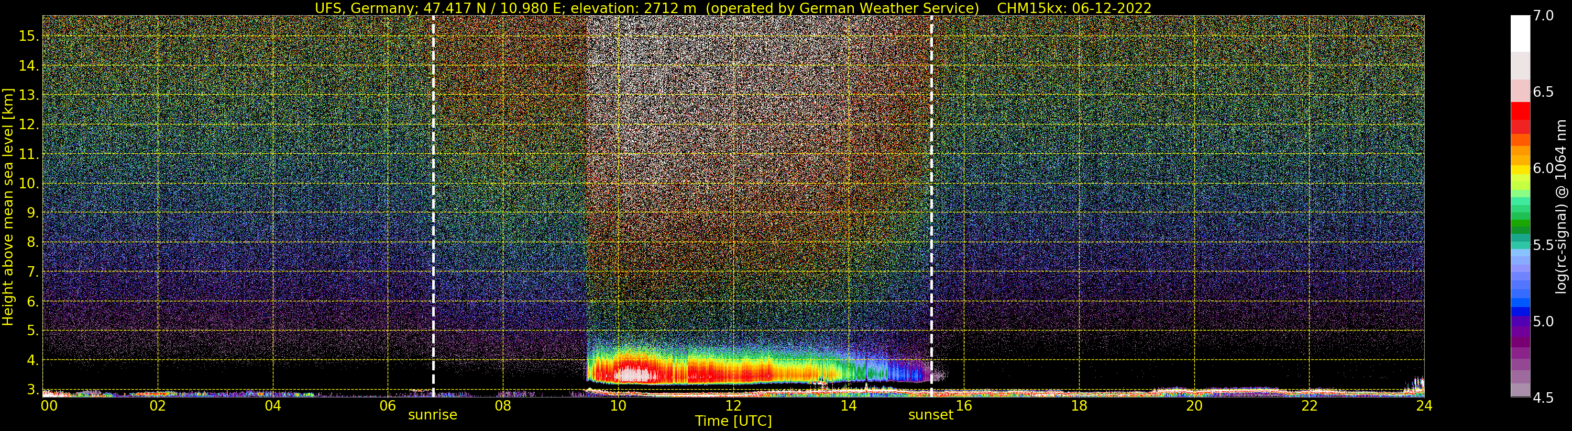Click the height-axis tick label '8.'
Image resolution: width=1572 pixels, height=431 pixels.
pyautogui.click(x=32, y=242)
